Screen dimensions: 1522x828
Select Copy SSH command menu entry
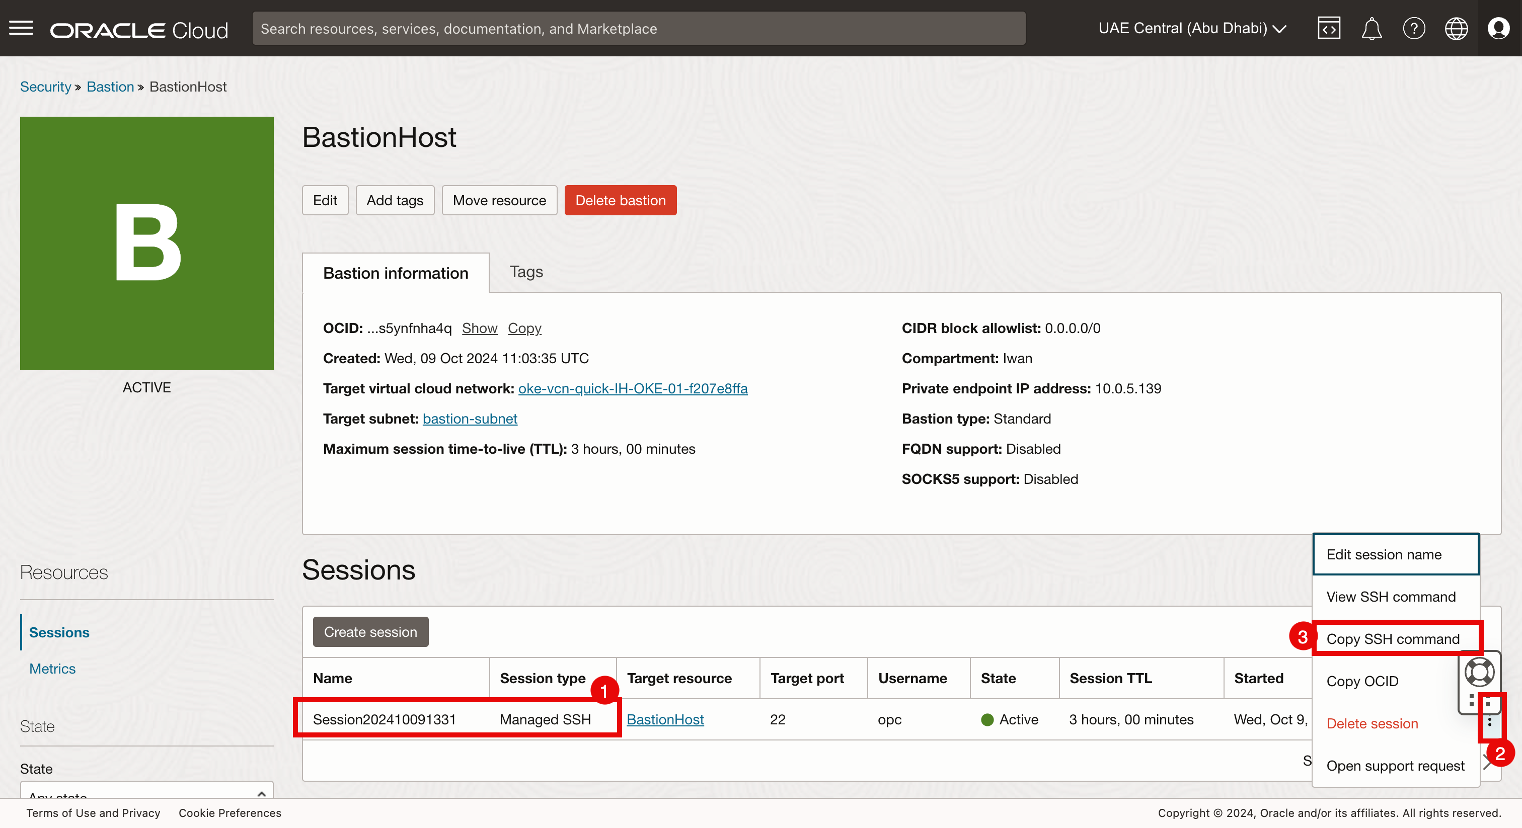coord(1393,638)
